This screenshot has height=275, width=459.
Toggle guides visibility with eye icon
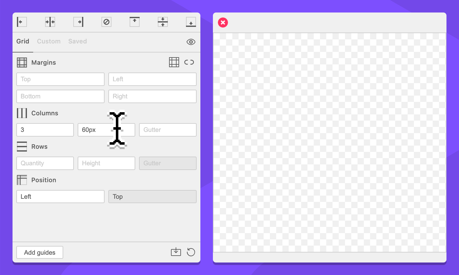tap(191, 42)
